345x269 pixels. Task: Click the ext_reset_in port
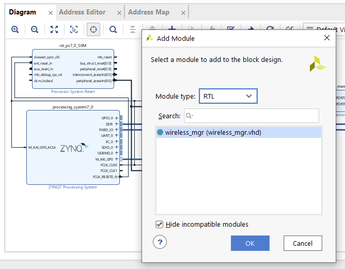[43, 64]
